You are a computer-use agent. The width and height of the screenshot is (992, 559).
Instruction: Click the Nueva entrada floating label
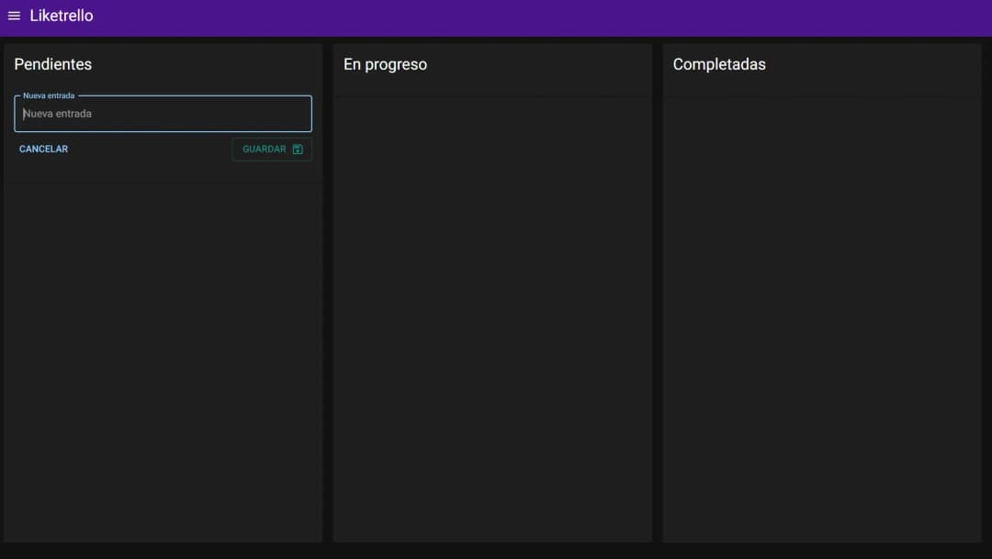pyautogui.click(x=47, y=95)
